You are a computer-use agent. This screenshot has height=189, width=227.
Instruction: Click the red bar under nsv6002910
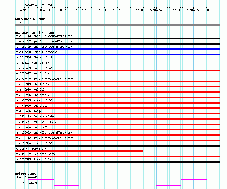tap(117, 92)
